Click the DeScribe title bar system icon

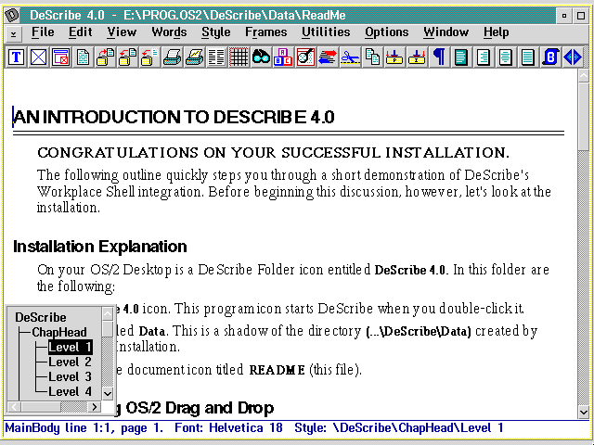click(x=11, y=15)
